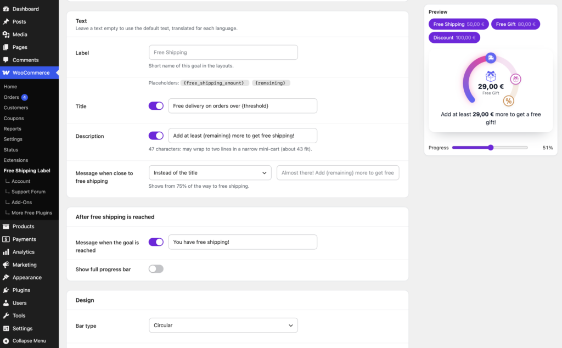This screenshot has height=348, width=562.
Task: Click the Collapse Menu arrow icon
Action: click(x=5, y=341)
